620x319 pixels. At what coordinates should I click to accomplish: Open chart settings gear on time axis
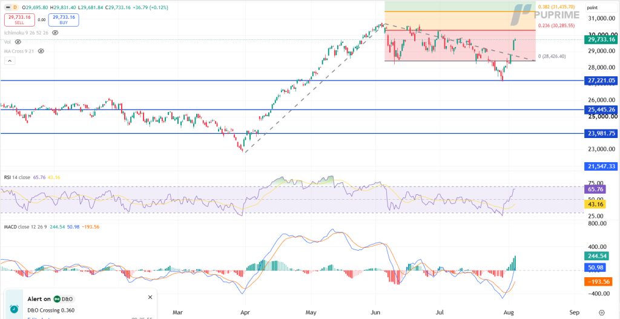pyautogui.click(x=602, y=312)
